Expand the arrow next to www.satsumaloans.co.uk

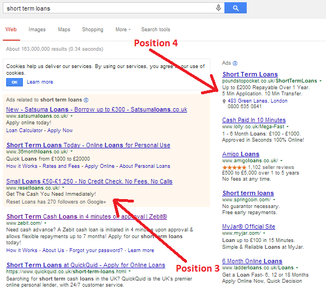71,116
